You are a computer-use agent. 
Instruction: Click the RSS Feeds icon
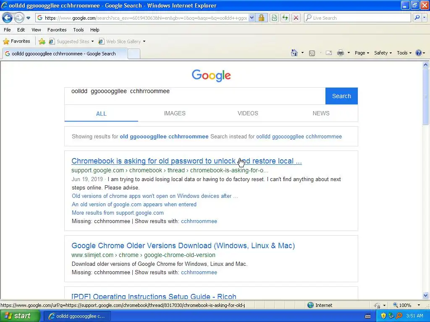(312, 53)
